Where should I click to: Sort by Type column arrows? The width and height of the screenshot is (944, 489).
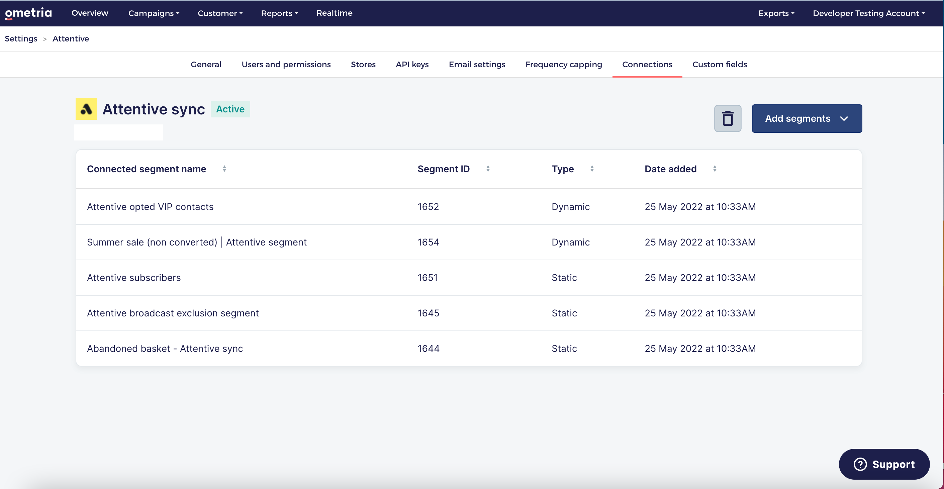[x=592, y=169]
